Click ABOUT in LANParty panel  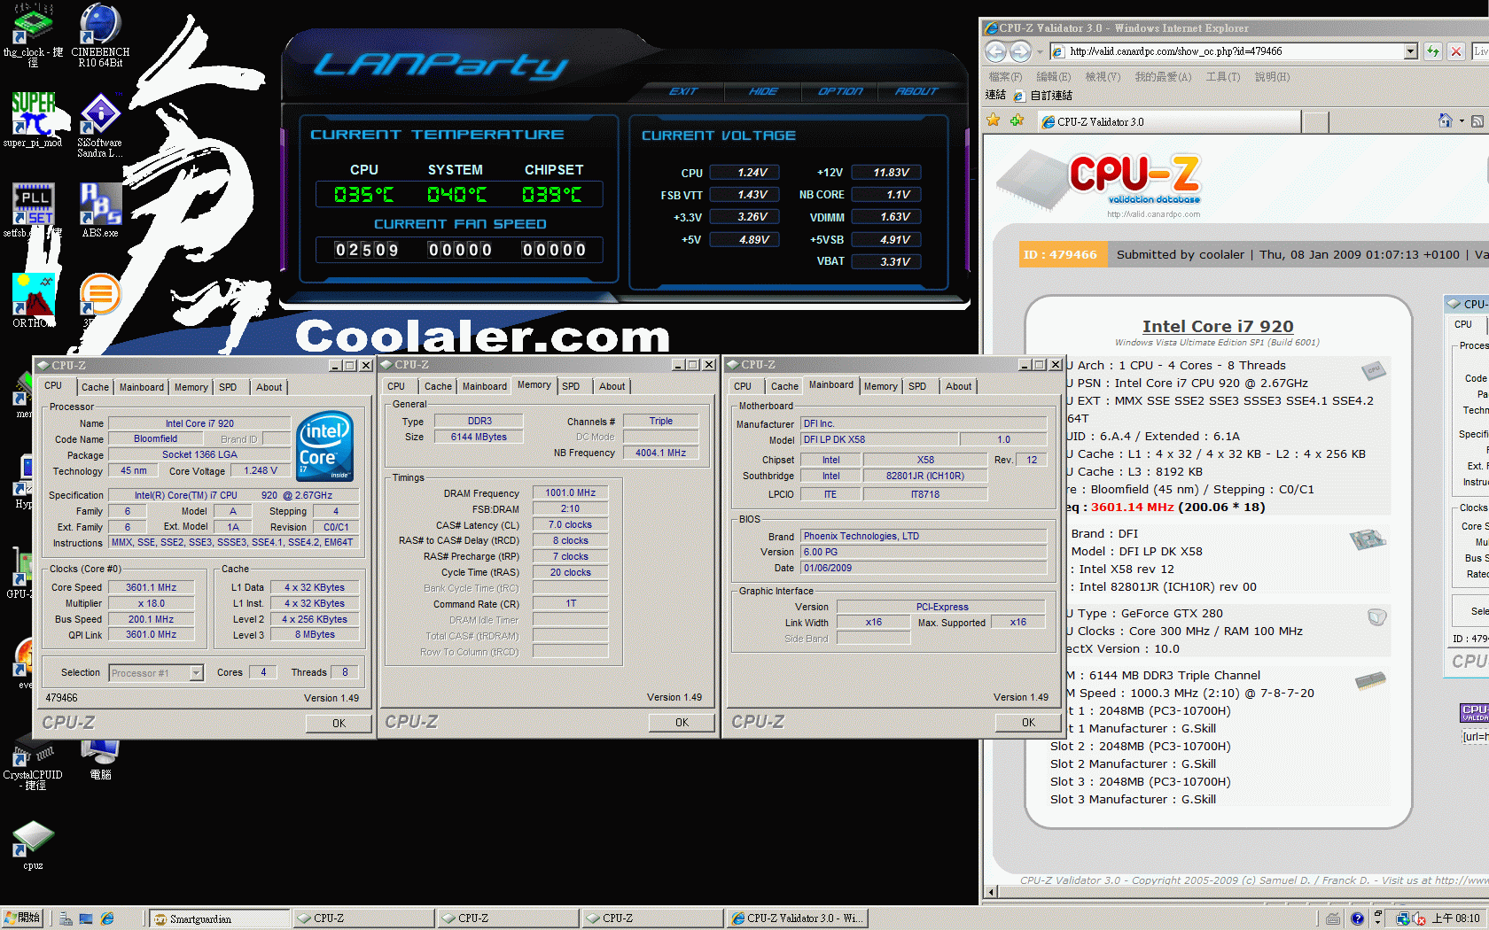tap(916, 91)
